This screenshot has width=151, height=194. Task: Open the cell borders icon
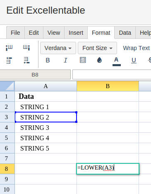tap(83, 60)
